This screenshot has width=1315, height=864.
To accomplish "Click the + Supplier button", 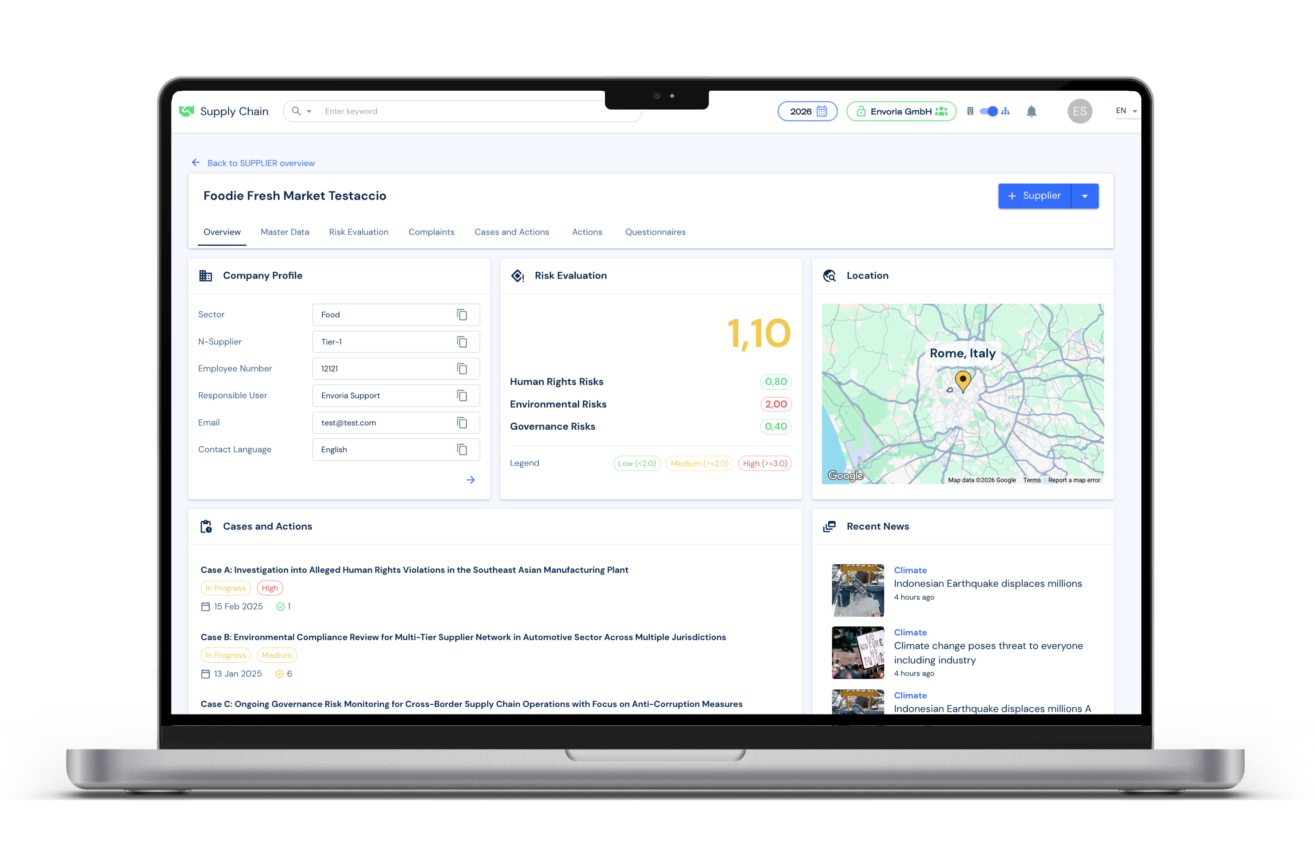I will (1034, 196).
